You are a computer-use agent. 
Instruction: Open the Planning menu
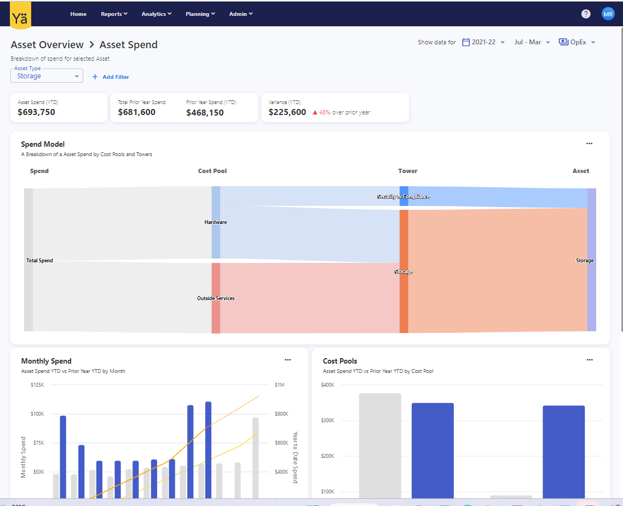(x=200, y=14)
